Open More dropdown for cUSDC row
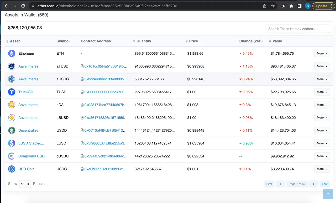Image resolution: width=336 pixels, height=203 pixels. click(x=322, y=156)
